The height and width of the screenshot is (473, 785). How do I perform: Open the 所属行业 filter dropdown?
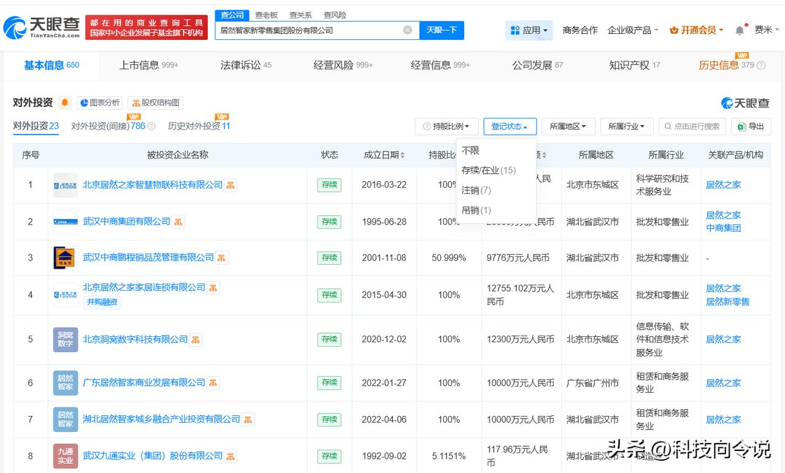tap(627, 126)
